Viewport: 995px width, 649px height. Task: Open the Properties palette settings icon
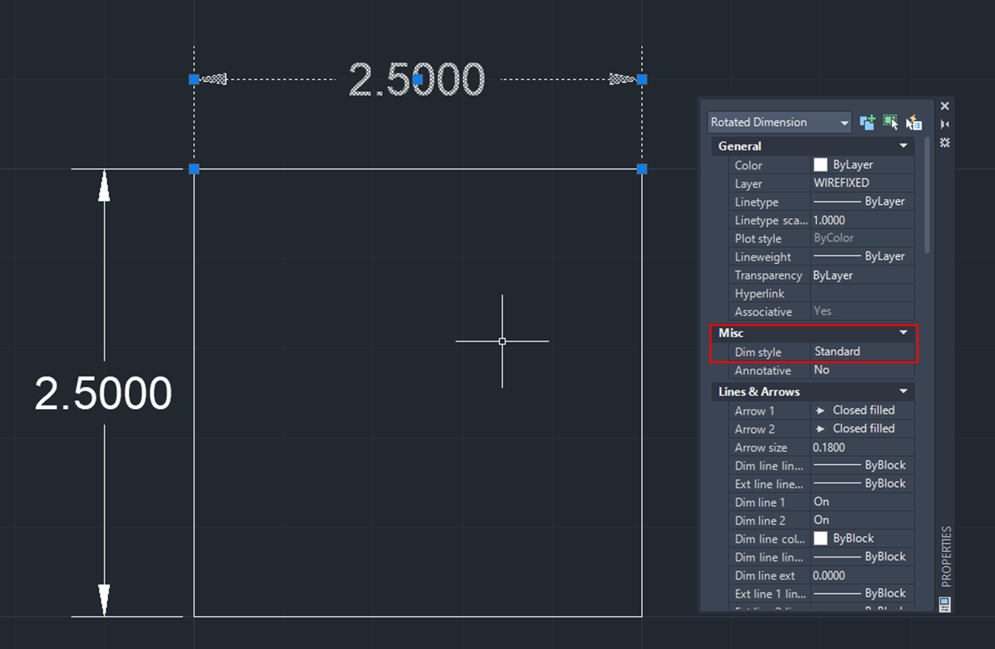[x=944, y=142]
